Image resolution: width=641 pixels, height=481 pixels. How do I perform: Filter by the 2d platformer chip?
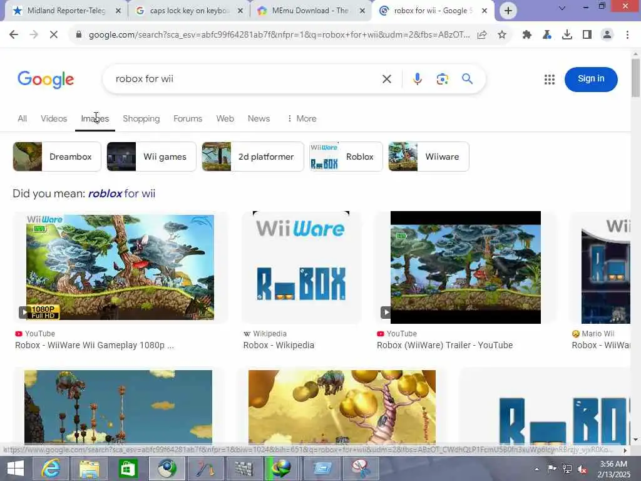click(x=253, y=157)
